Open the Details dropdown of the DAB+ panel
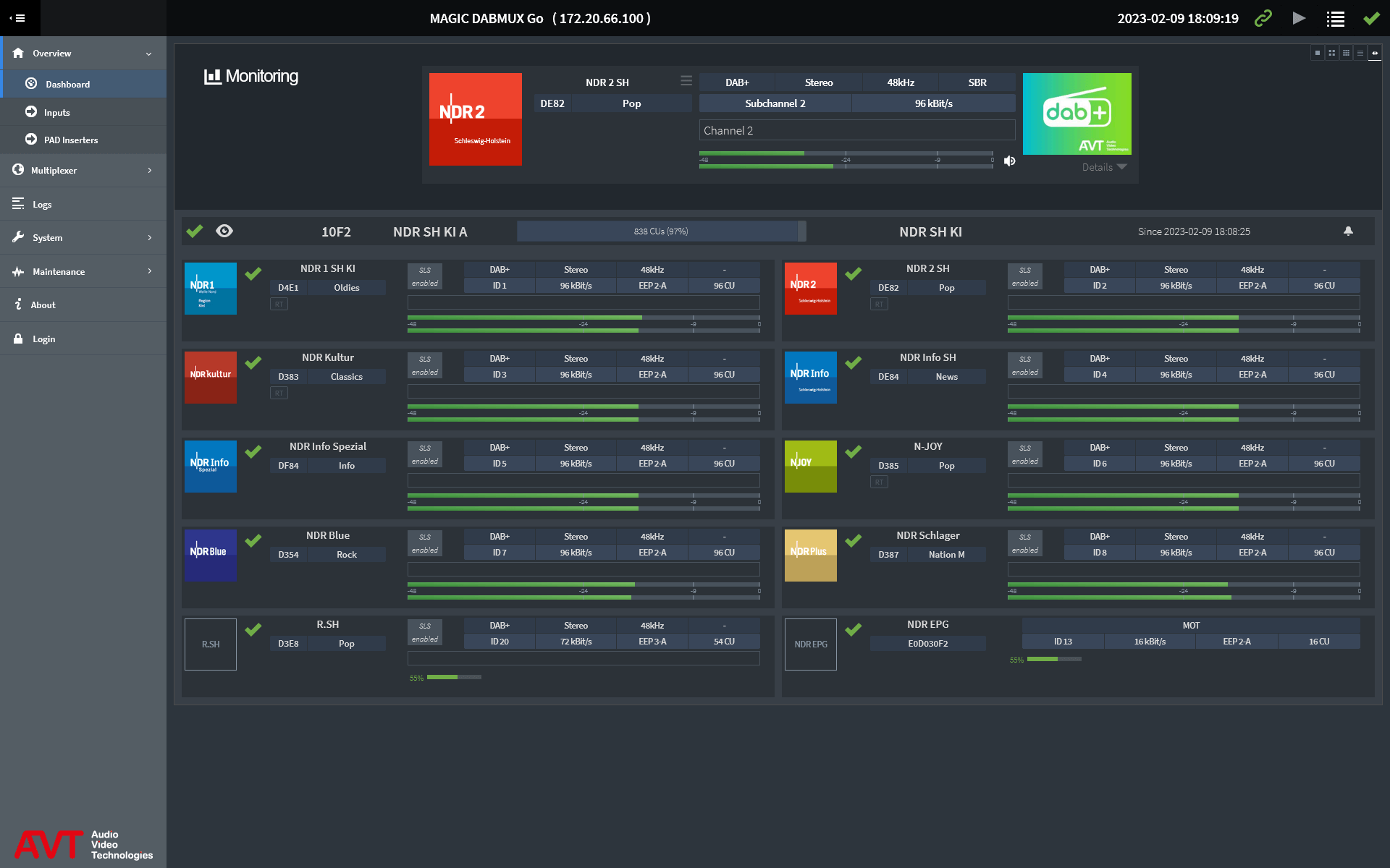The width and height of the screenshot is (1390, 868). coord(1103,166)
